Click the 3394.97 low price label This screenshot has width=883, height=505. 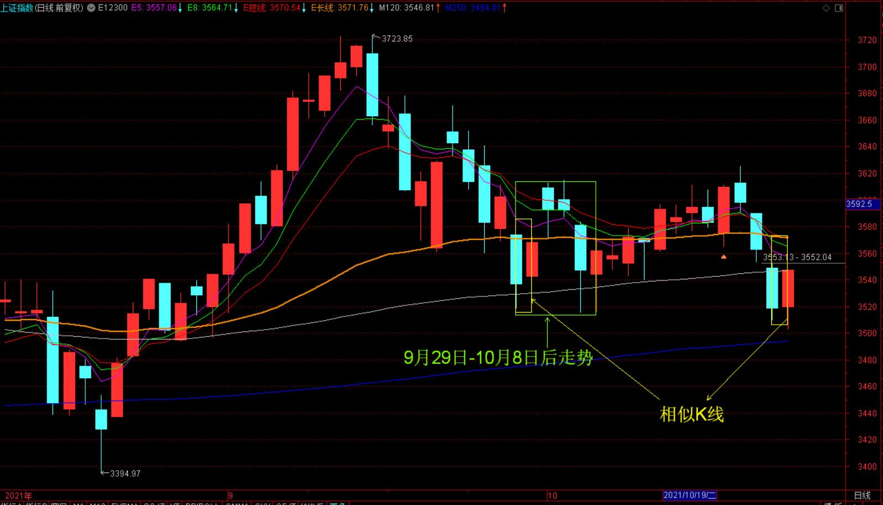pos(125,473)
